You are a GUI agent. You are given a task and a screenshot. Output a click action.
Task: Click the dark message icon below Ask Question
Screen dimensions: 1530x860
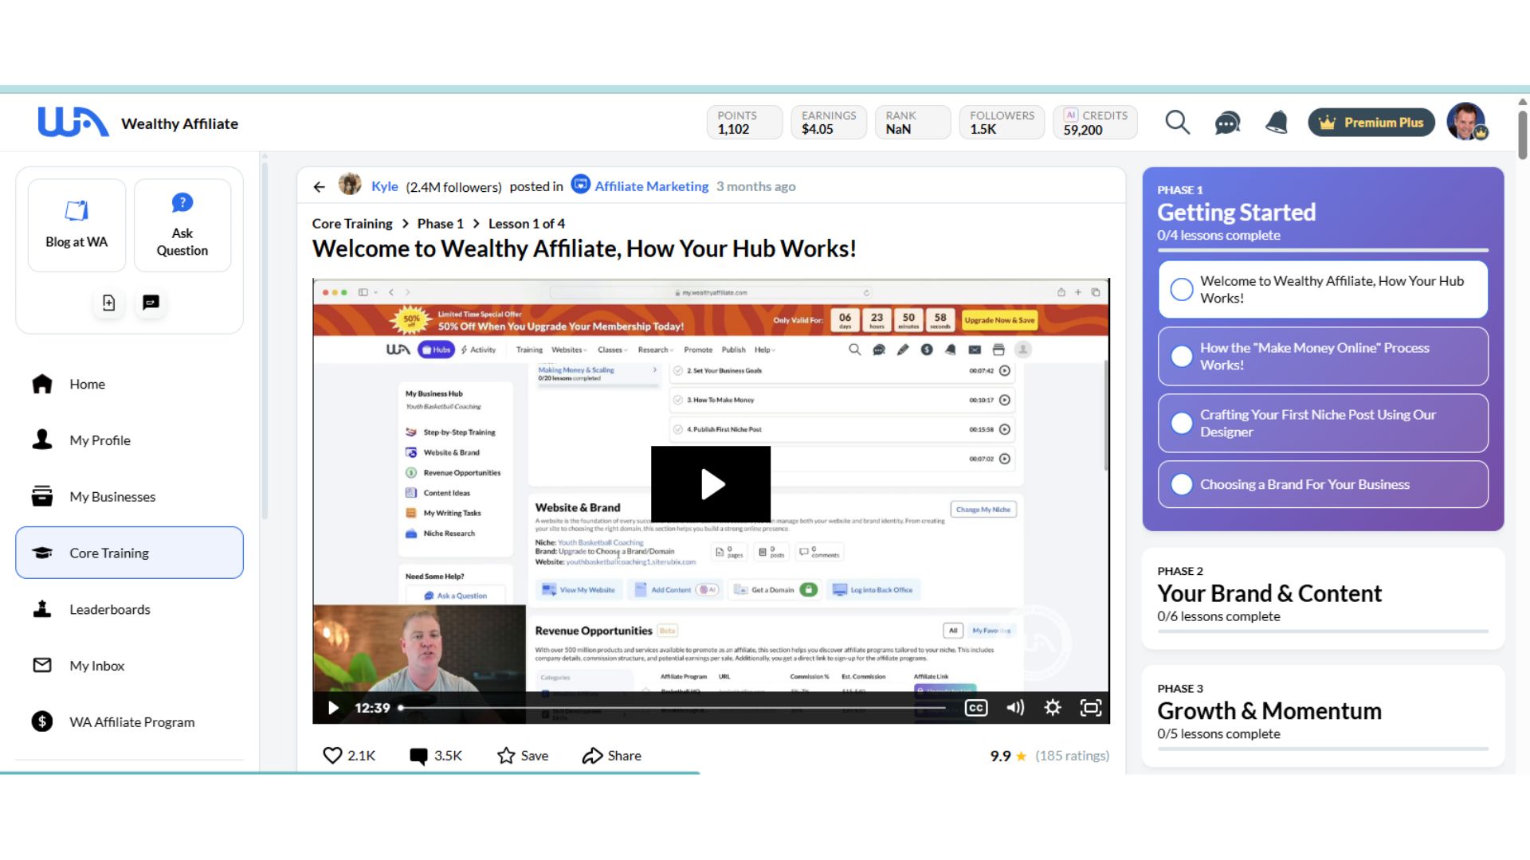pyautogui.click(x=151, y=303)
